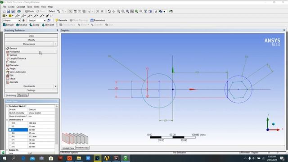This screenshot has width=288, height=162.
Task: Open the Sketch1 sketch dropdown
Action: 45,20
